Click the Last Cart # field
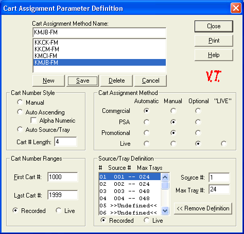 tap(63, 195)
